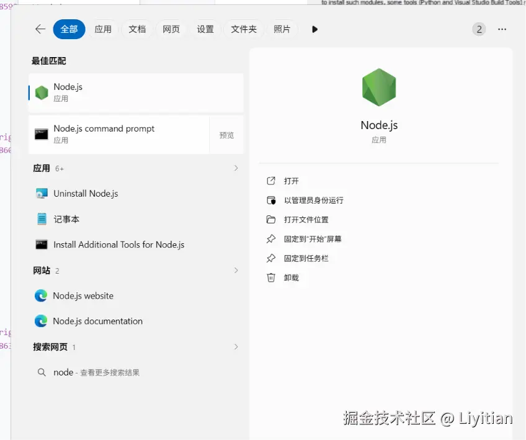Click 打开 to launch Node.js
The width and height of the screenshot is (526, 440).
tap(291, 181)
